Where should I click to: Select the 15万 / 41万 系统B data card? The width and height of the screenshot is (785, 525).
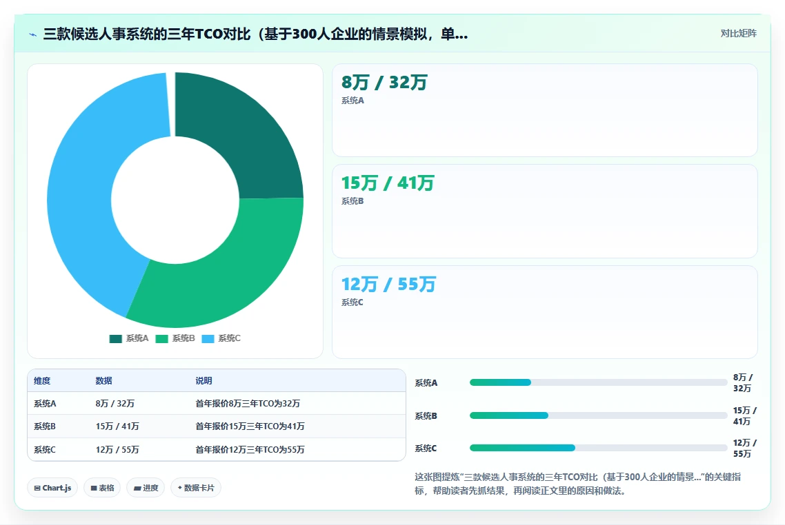click(545, 211)
